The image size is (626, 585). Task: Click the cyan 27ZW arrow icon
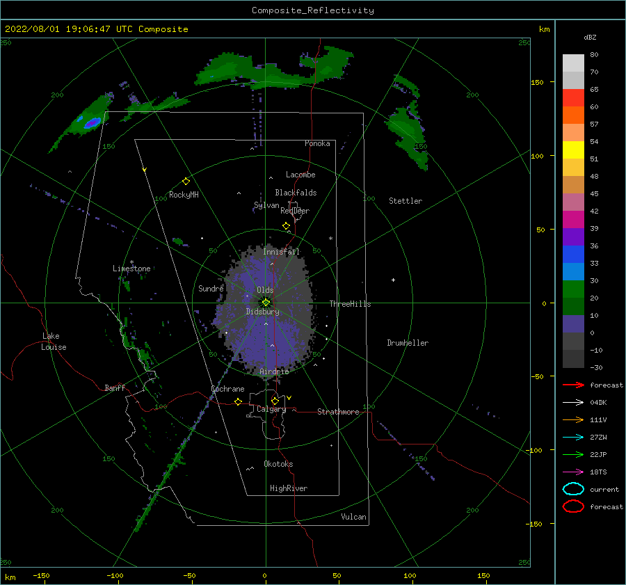(x=573, y=438)
